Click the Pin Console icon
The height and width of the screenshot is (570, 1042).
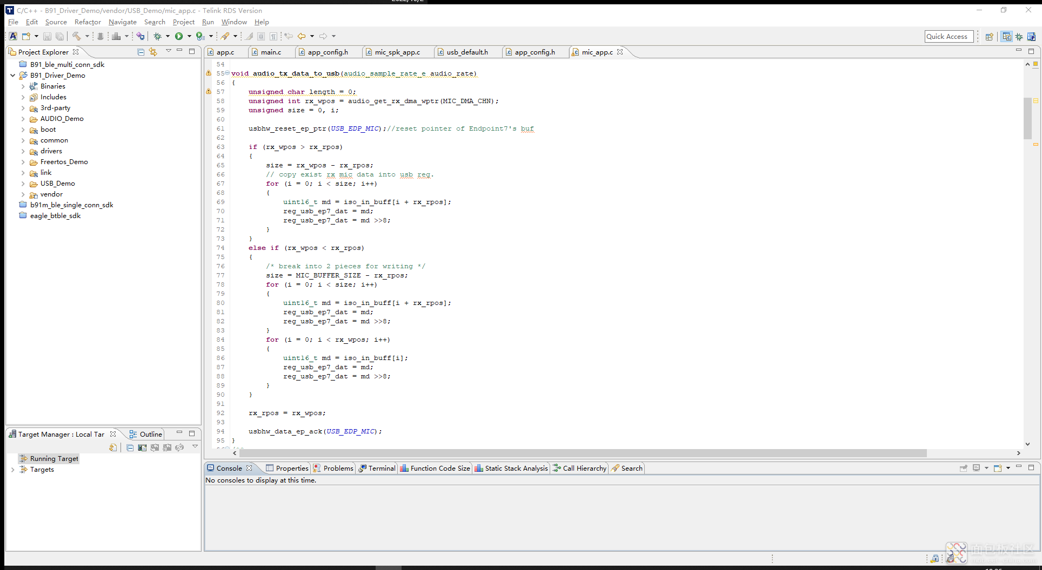coord(963,468)
